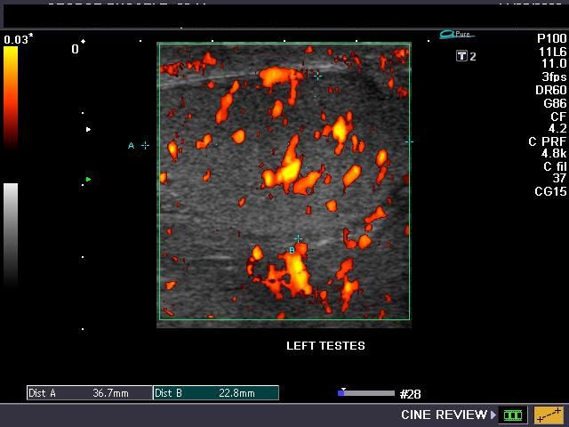Click the cine frame position slider
This screenshot has height=427, width=569.
[x=366, y=392]
